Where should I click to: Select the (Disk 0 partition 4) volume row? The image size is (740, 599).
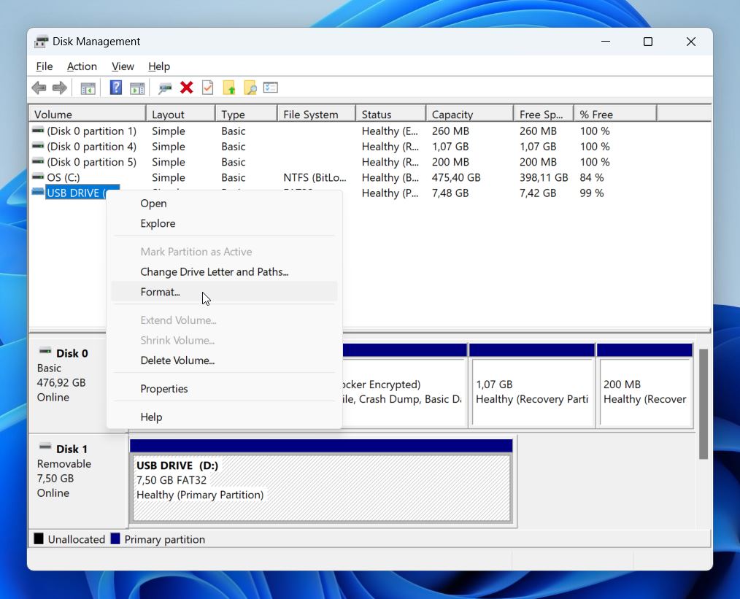[x=91, y=146]
